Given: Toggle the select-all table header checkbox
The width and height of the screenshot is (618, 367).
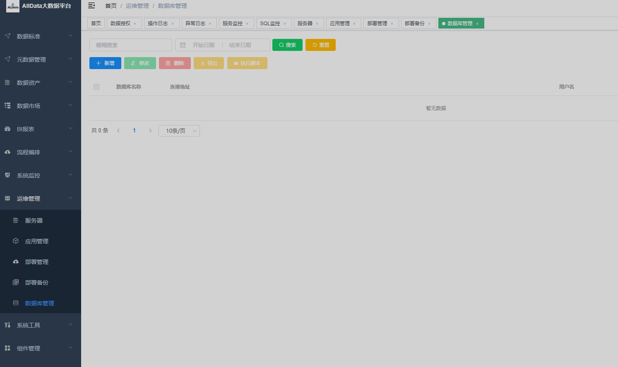Looking at the screenshot, I should (96, 87).
